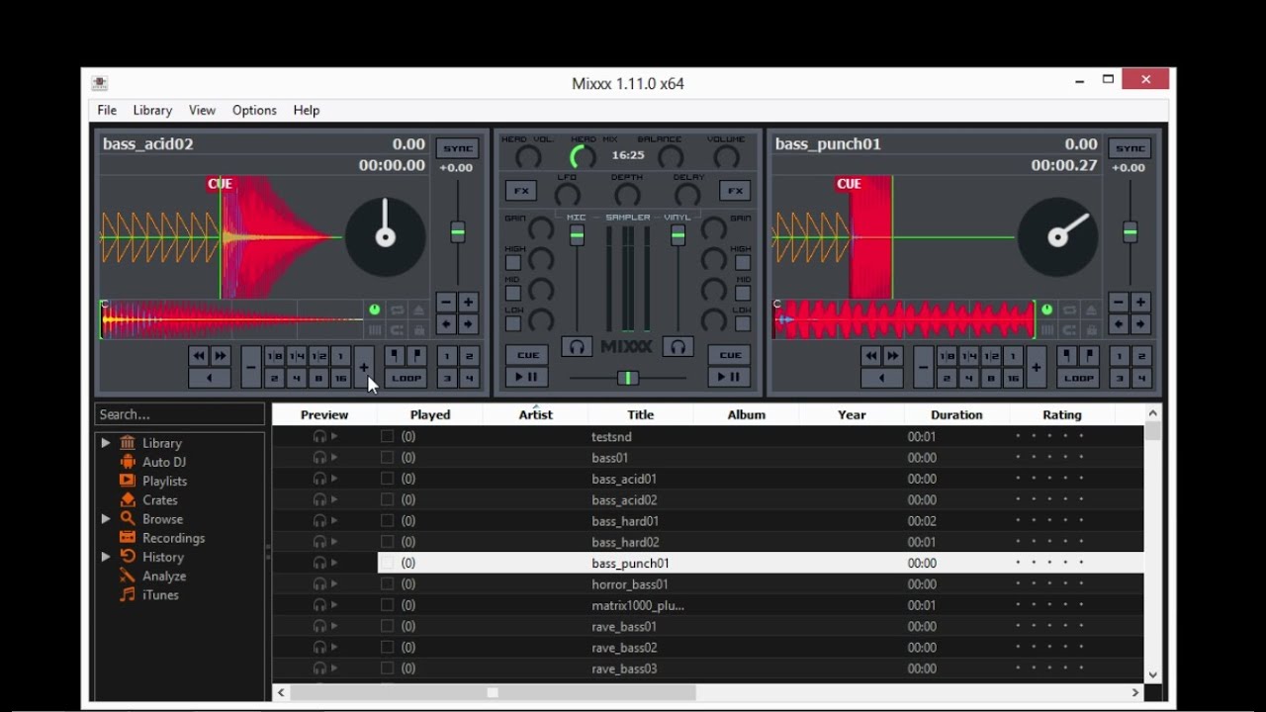Click loop-out flag icon on bass_acid02 deck
Screen dimensions: 1266x712
coord(416,356)
